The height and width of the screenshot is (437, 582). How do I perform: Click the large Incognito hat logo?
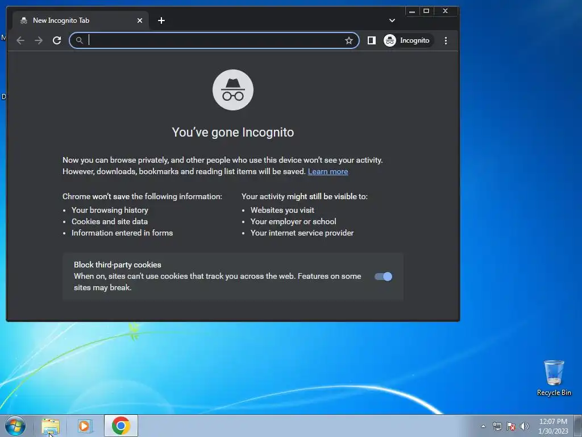pos(232,90)
